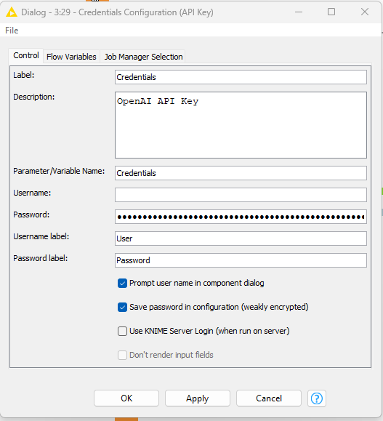This screenshot has height=421, width=383.
Task: Open the Job Manager Selection tab
Action: 144,57
